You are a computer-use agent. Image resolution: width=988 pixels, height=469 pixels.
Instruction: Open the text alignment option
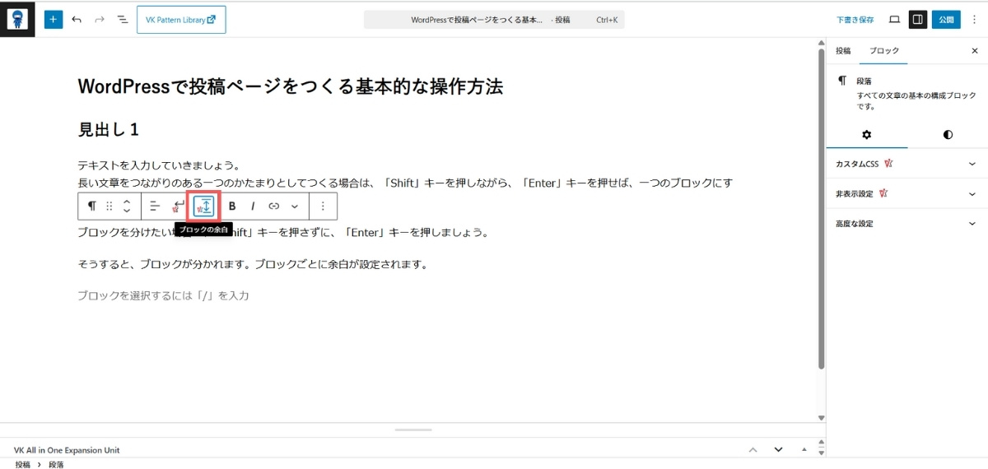[x=154, y=206]
